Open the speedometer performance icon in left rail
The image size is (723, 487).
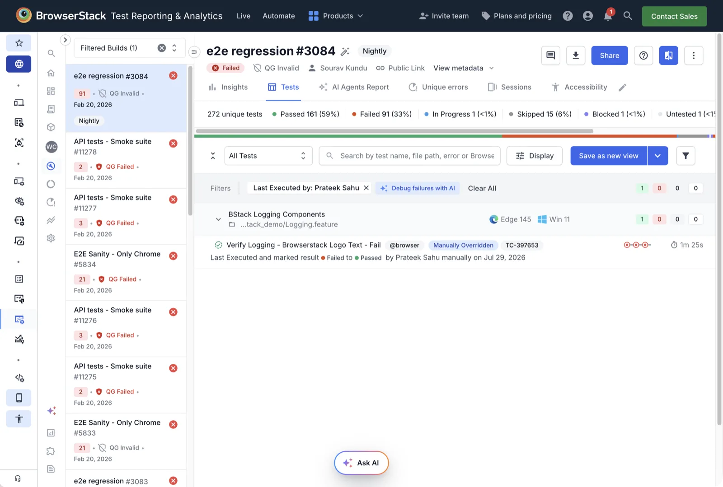19,241
